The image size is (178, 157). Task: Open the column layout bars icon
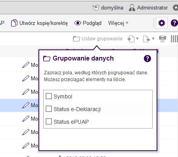point(174,39)
